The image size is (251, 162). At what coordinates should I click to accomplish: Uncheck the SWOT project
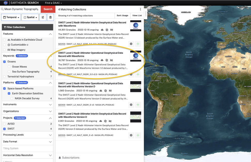click(x=4, y=129)
